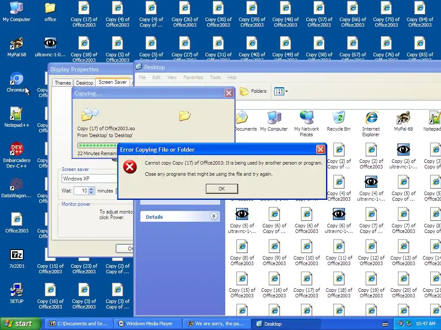Click the Wait minutes spinner arrows
This screenshot has width=441, height=330.
(x=91, y=190)
